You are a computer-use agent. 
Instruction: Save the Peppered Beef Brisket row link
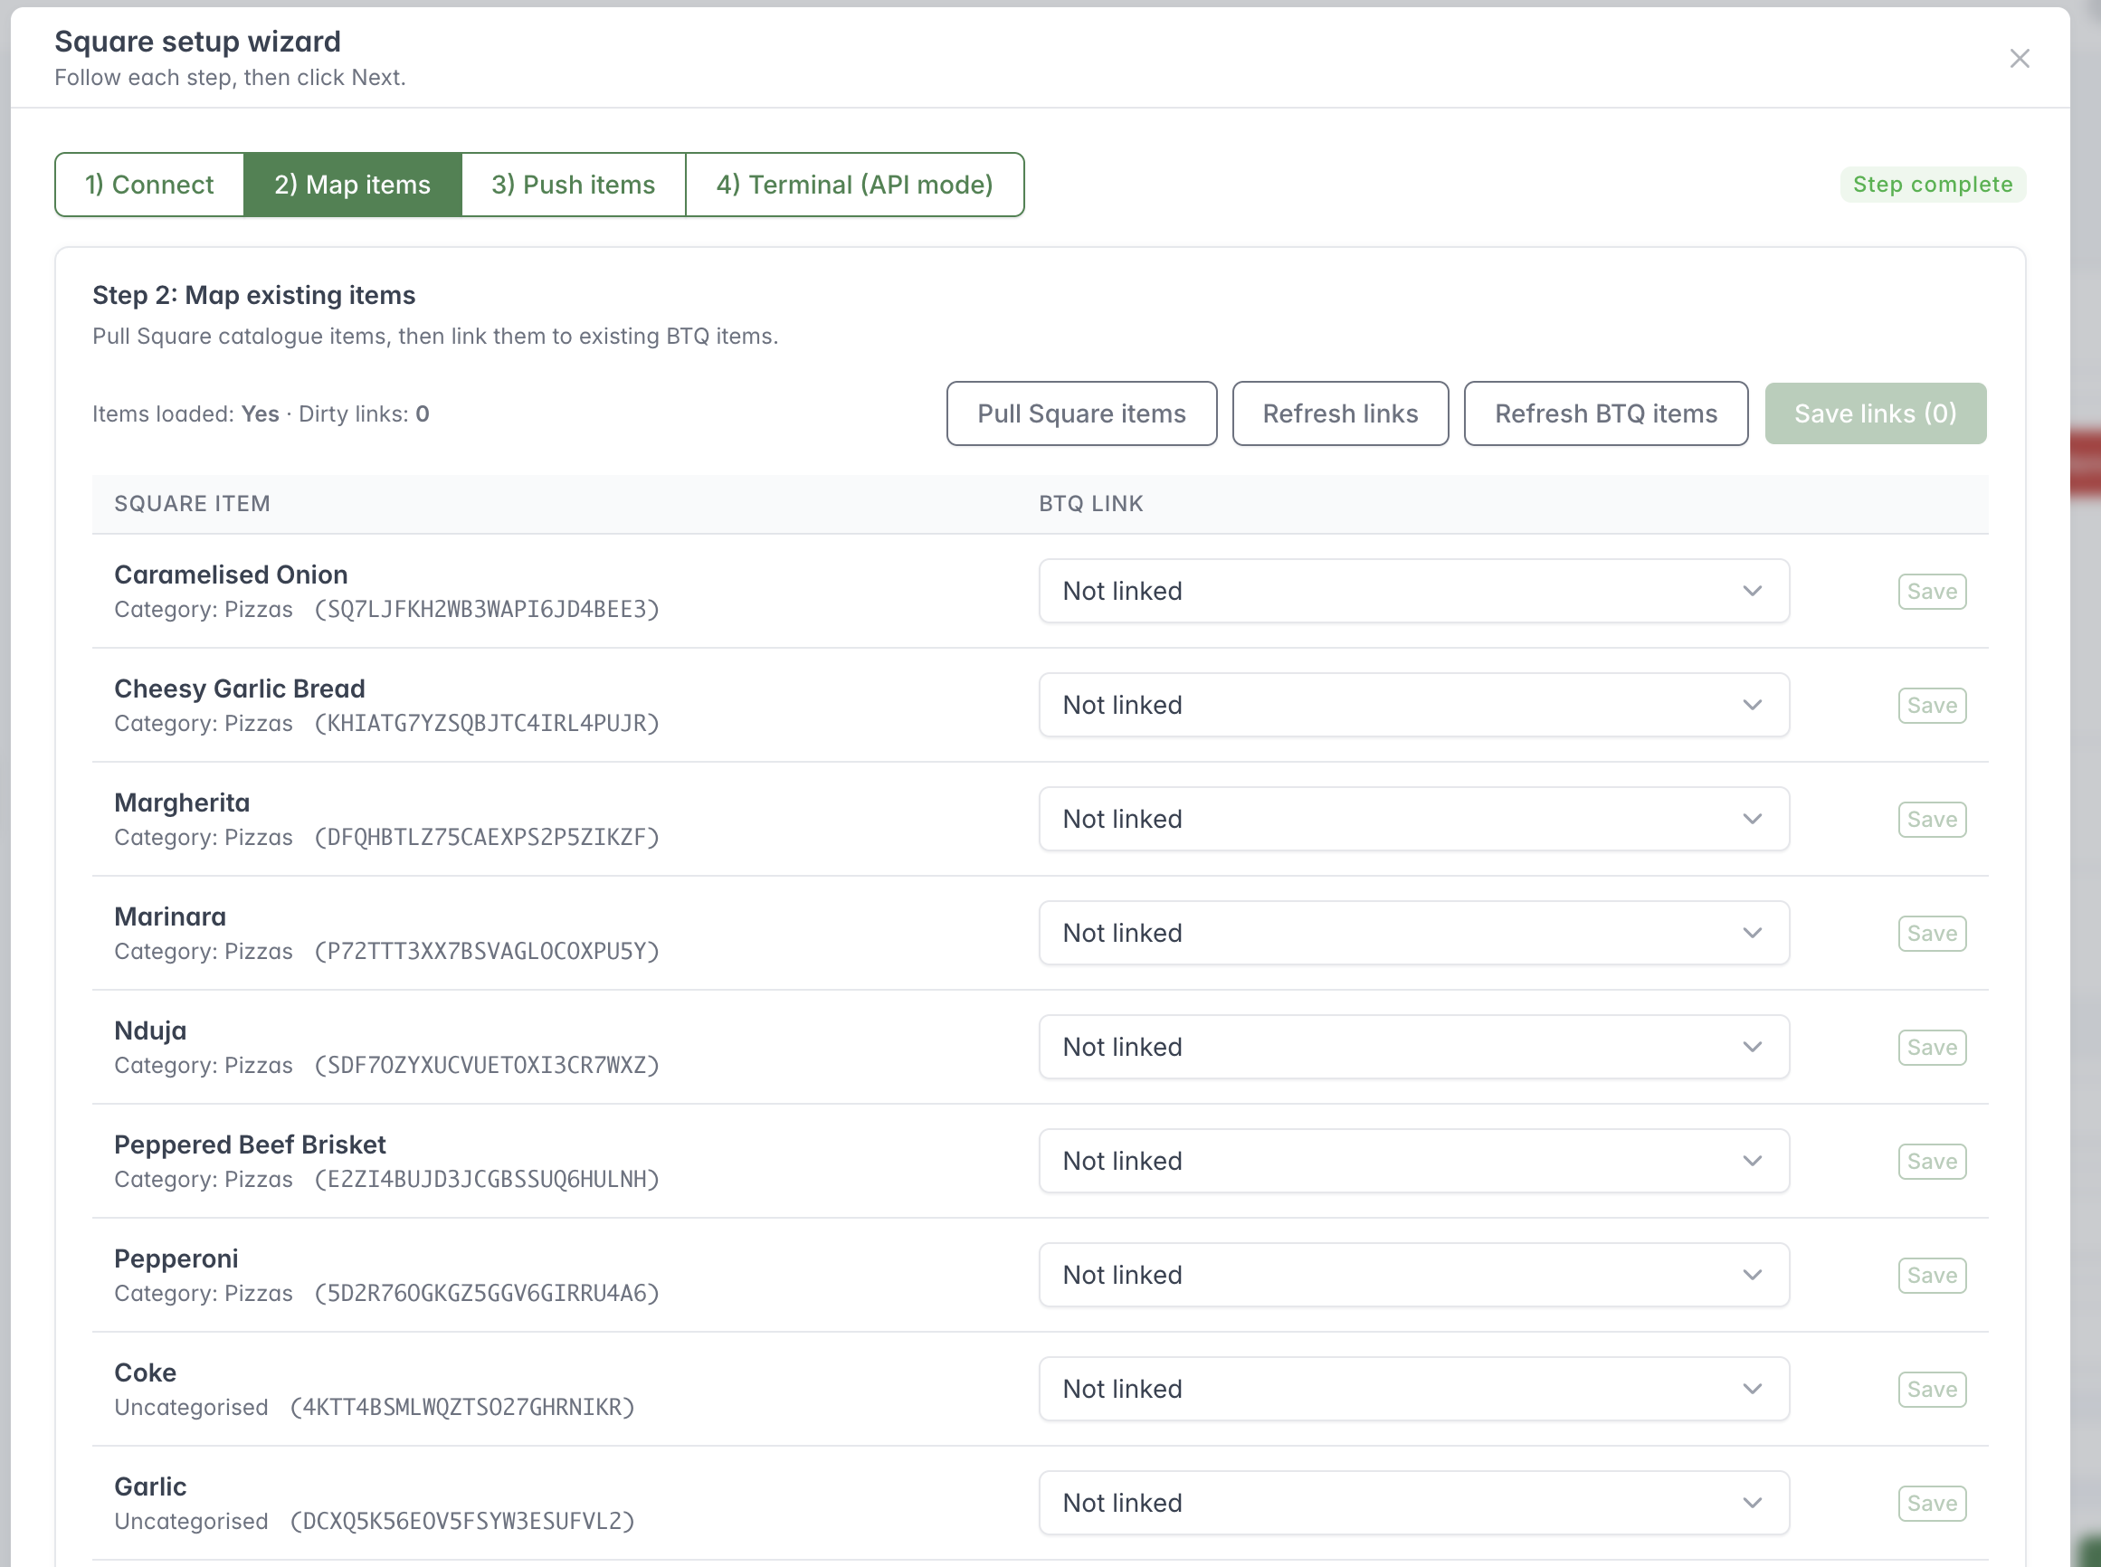tap(1932, 1161)
